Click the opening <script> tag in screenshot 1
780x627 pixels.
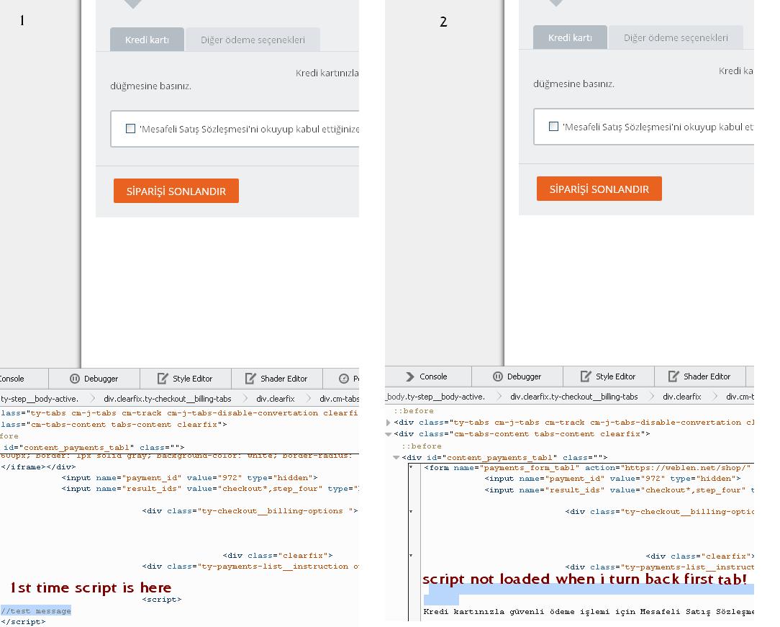click(162, 600)
